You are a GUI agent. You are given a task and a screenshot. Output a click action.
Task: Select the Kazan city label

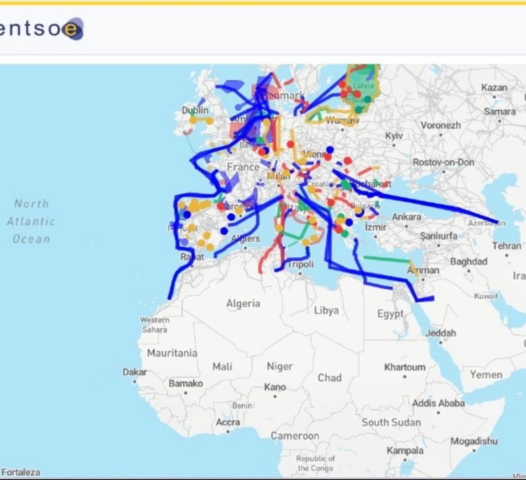(494, 87)
